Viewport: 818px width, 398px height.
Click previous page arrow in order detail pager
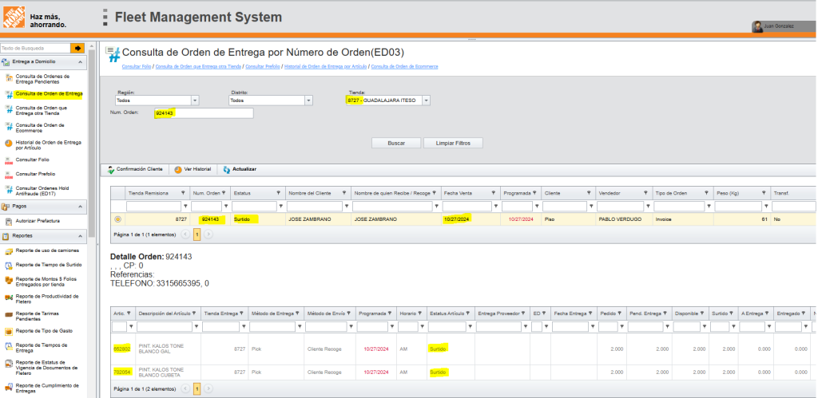click(185, 388)
